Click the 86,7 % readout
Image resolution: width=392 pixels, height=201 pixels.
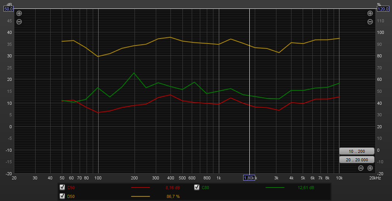pyautogui.click(x=173, y=196)
